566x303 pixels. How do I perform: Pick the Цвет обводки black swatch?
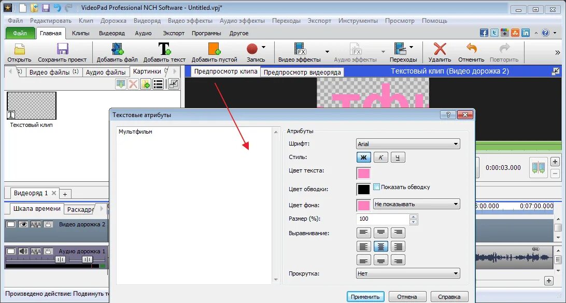point(363,189)
